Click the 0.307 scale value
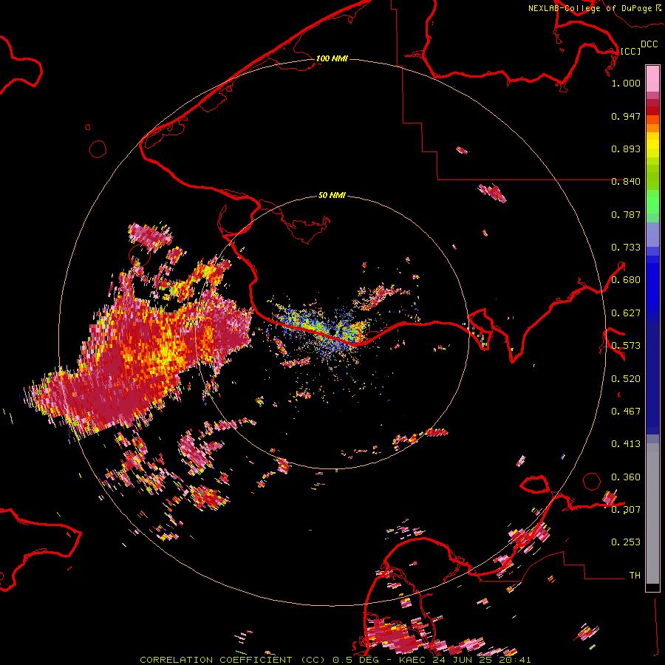Image resolution: width=665 pixels, height=665 pixels. 626,510
